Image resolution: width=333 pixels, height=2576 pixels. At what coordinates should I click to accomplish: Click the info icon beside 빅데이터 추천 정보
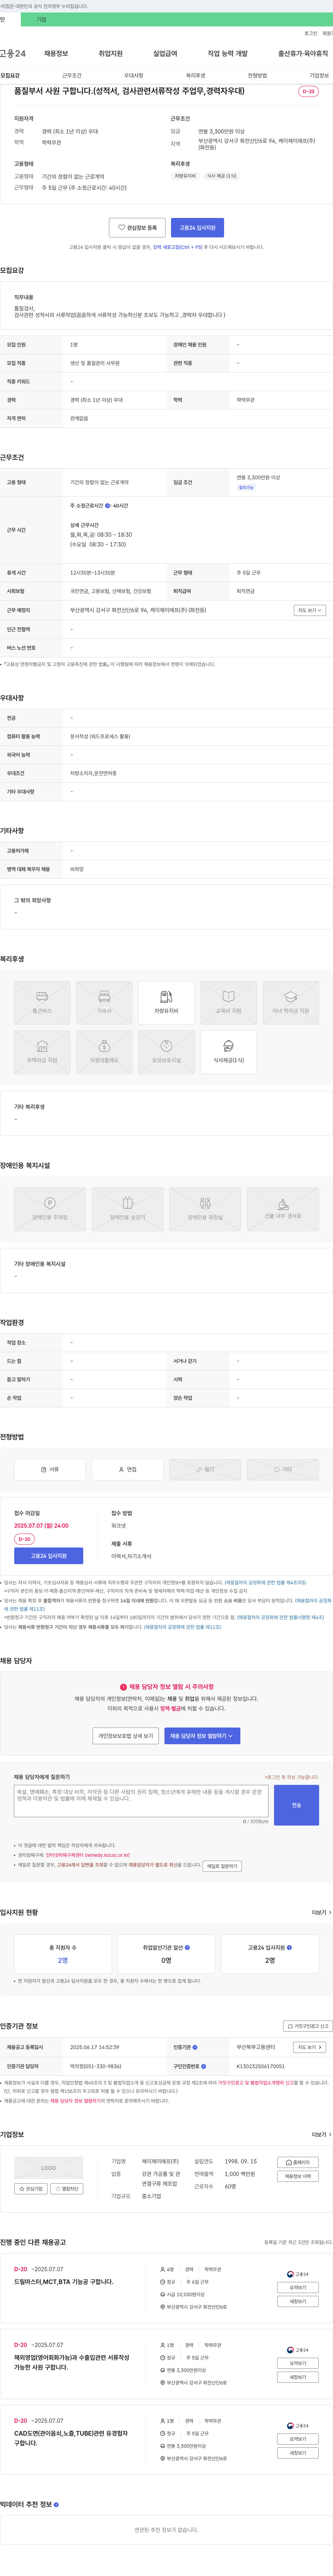(x=56, y=2504)
